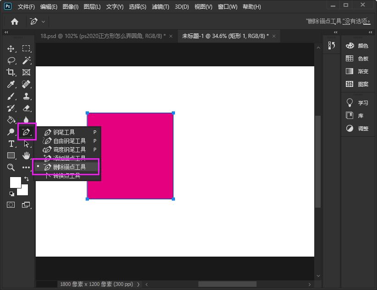Open the 图案 panel
377x290 pixels.
[357, 84]
